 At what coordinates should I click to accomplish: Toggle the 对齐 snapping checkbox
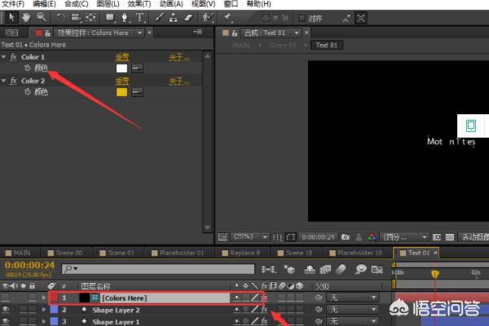[302, 17]
